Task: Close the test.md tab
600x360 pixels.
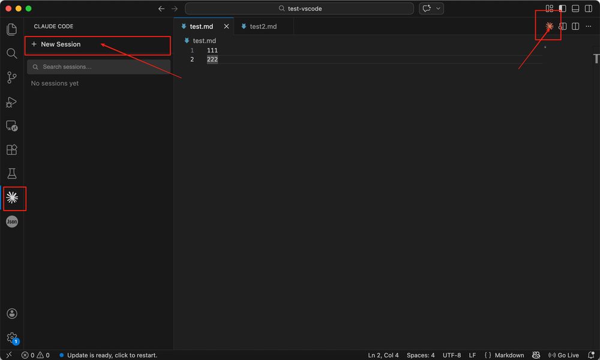Action: coord(226,26)
